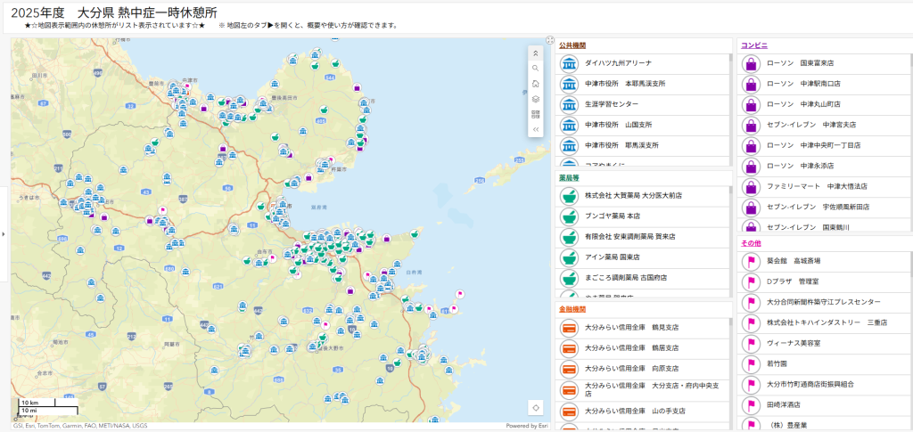Viewport: 913px width, 432px height.
Task: Open the Powered by Esri link
Action: pos(527,426)
